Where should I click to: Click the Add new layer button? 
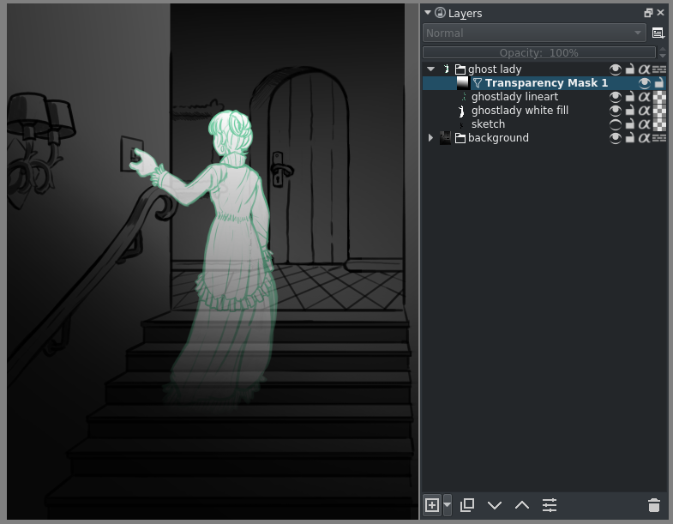coord(432,505)
